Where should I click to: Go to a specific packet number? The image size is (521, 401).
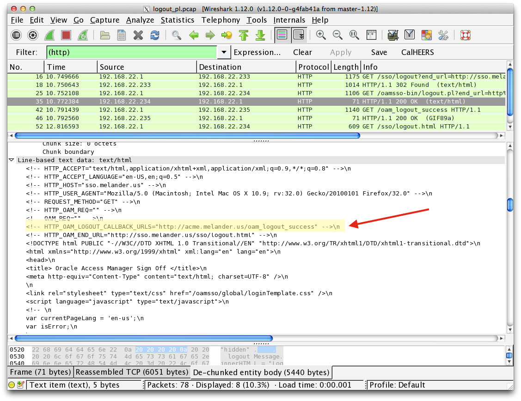[x=227, y=35]
